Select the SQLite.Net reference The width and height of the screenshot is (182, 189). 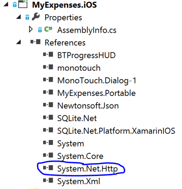(77, 118)
